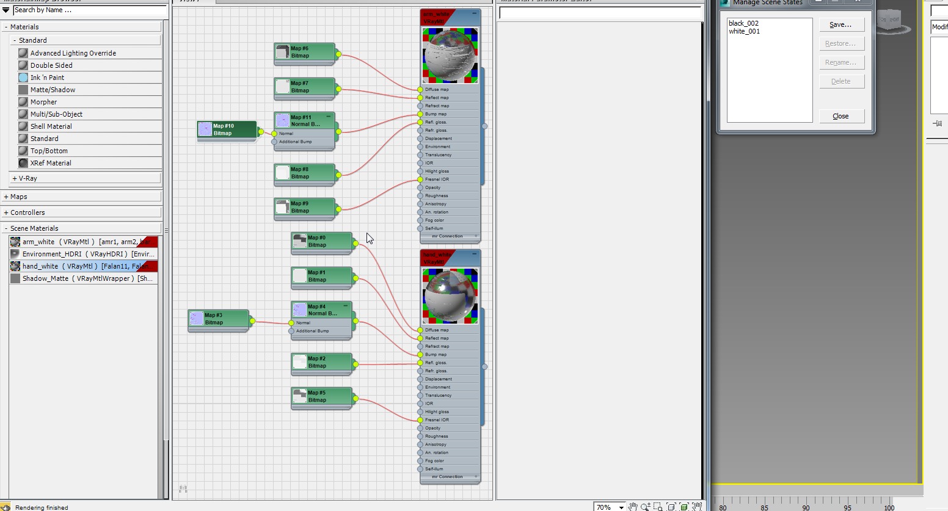Screen dimensions: 948x511
Task: Collapse the Map #11 Normal Bump node
Action: tap(329, 116)
